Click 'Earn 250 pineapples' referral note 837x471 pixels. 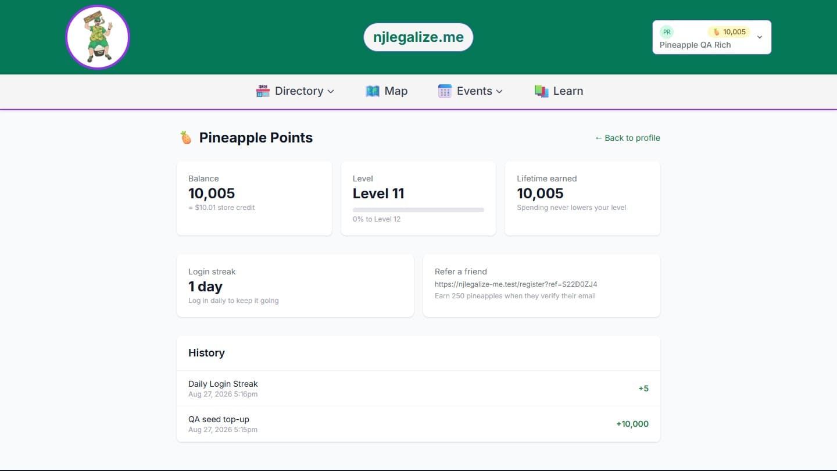[x=515, y=296]
